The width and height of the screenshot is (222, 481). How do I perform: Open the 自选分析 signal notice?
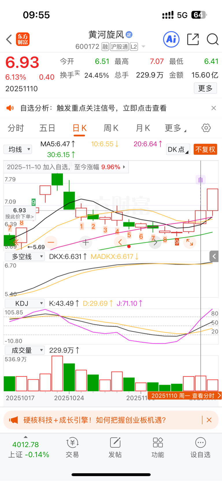click(x=93, y=108)
